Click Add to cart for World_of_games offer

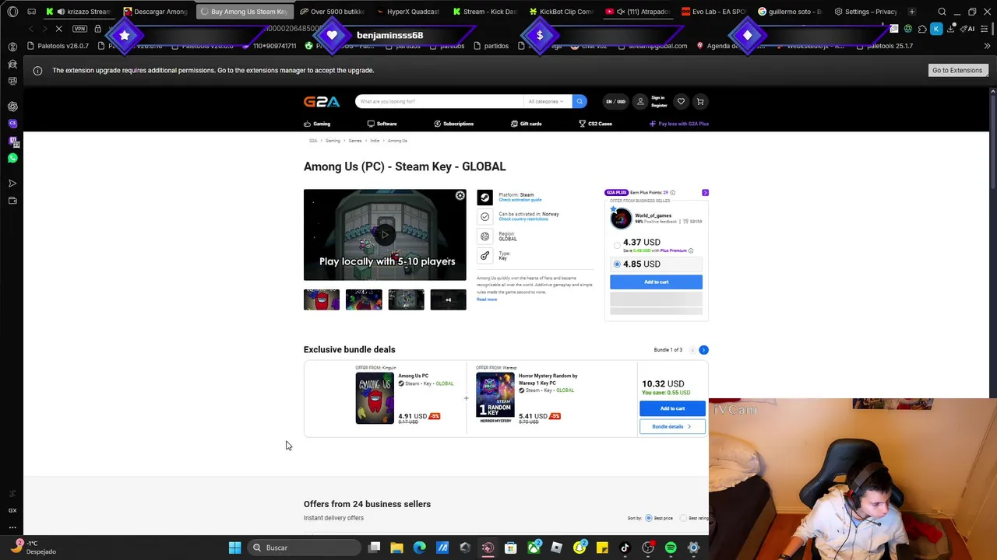(x=656, y=282)
